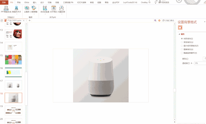Click the lightbulb search help icon
This screenshot has height=124, width=206.
click(155, 2)
